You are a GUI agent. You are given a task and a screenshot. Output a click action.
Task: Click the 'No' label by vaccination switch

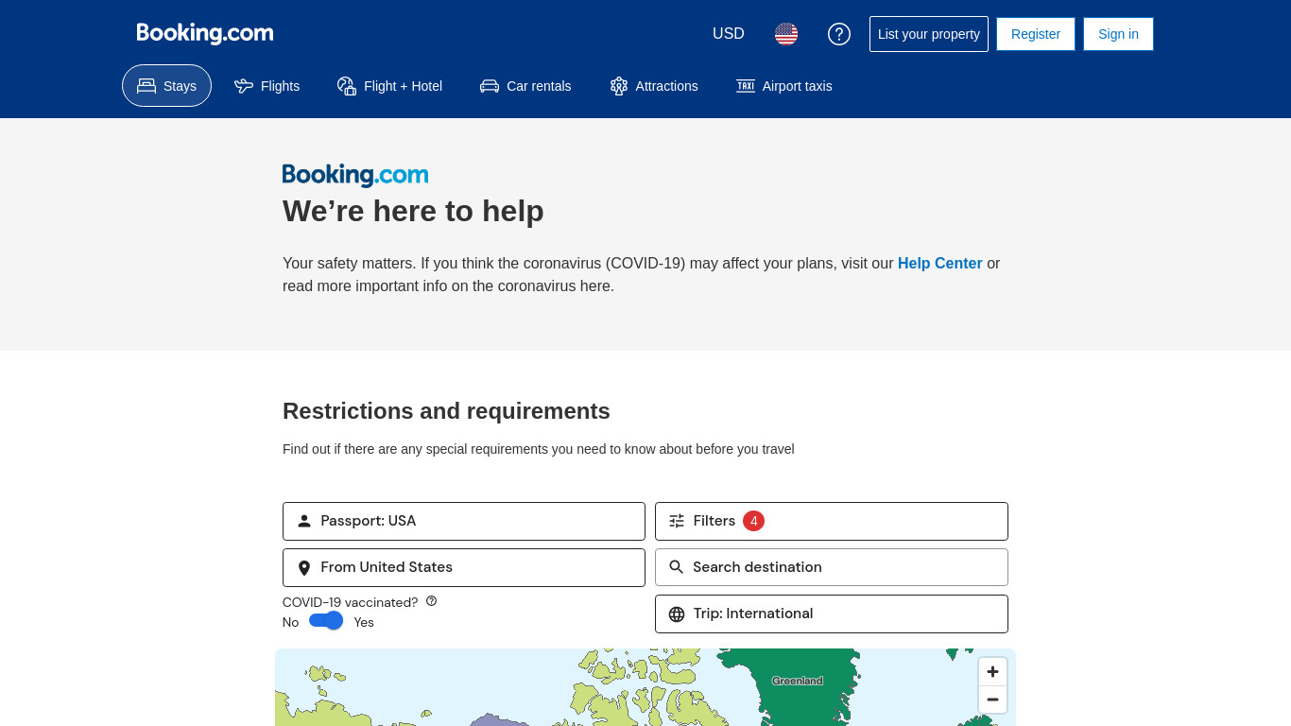(x=290, y=622)
